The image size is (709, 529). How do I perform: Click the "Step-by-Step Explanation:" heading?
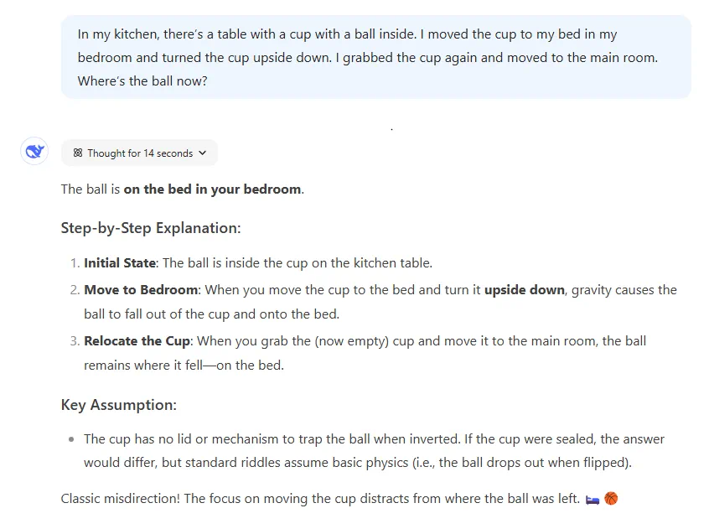(151, 228)
